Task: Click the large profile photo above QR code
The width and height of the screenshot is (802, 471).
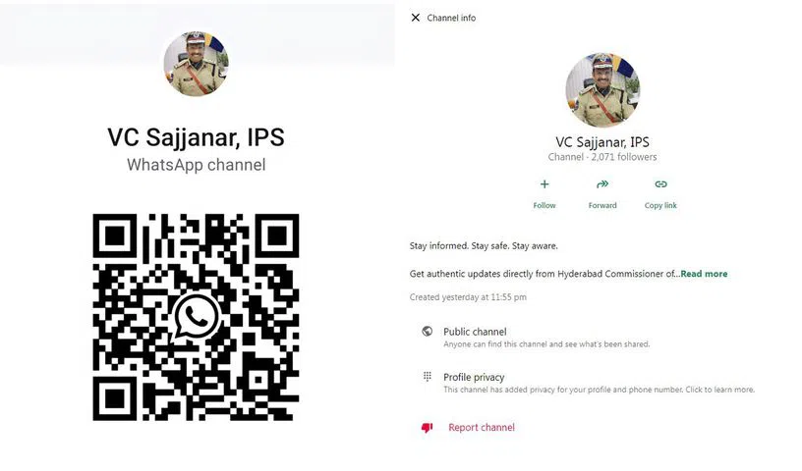Action: click(x=197, y=64)
